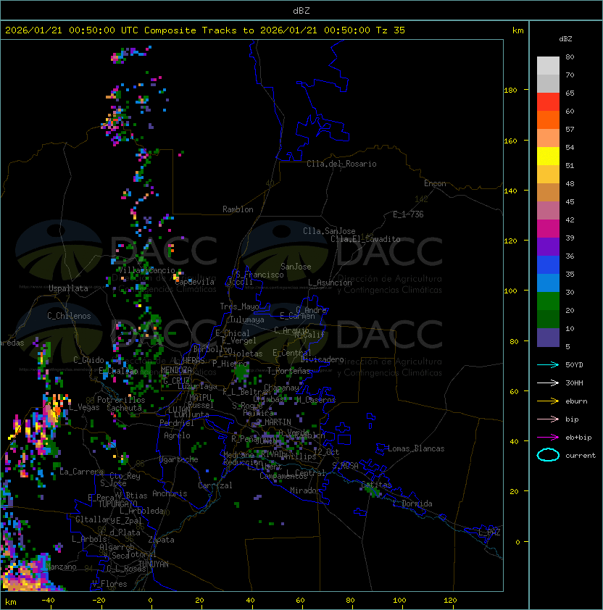Click the 'Mirador' place label
603x610 pixels.
(305, 490)
